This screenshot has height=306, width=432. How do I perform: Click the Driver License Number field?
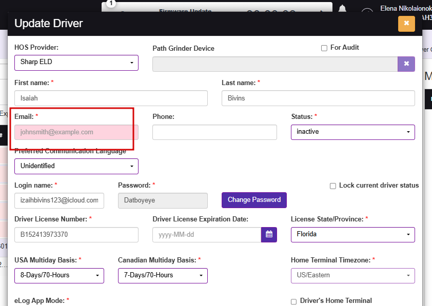[76, 234]
